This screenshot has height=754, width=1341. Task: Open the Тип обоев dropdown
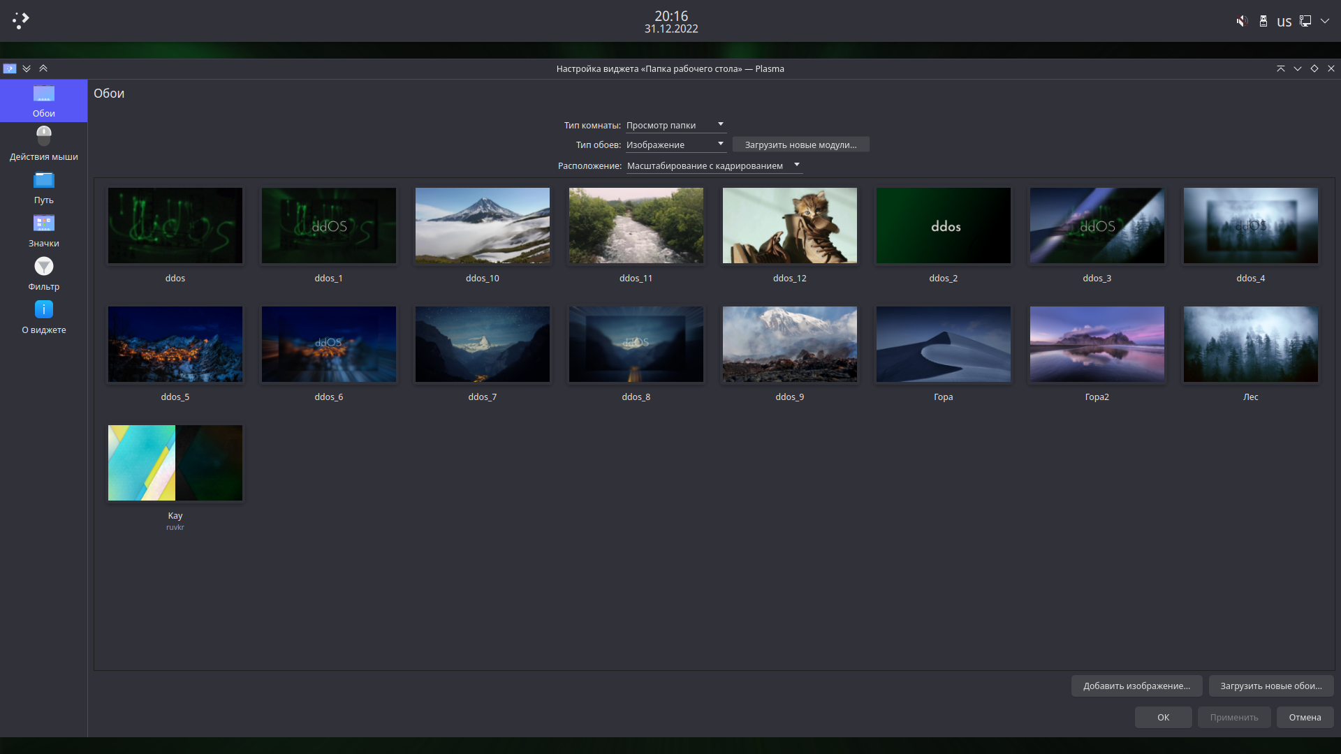pos(675,145)
